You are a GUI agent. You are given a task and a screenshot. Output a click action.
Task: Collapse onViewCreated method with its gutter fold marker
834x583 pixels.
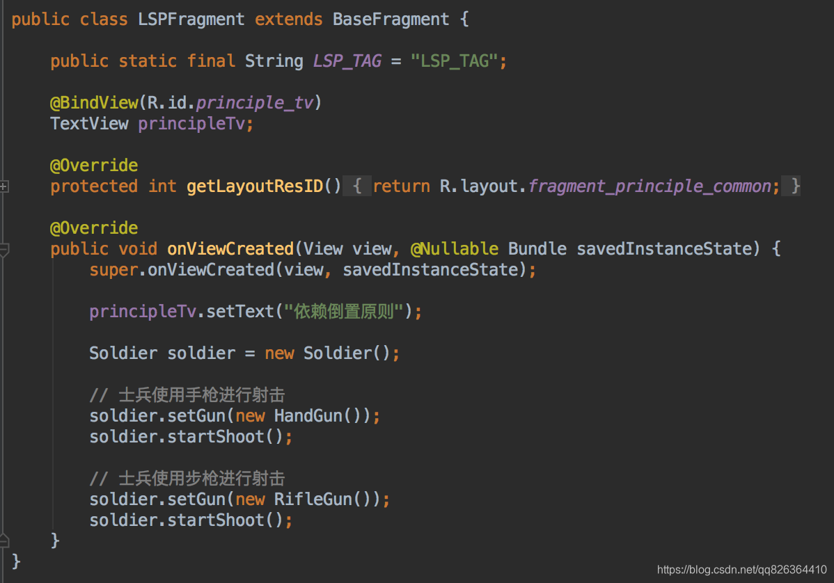[3, 249]
